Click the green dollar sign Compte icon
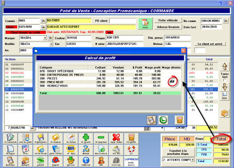 (x=40, y=161)
